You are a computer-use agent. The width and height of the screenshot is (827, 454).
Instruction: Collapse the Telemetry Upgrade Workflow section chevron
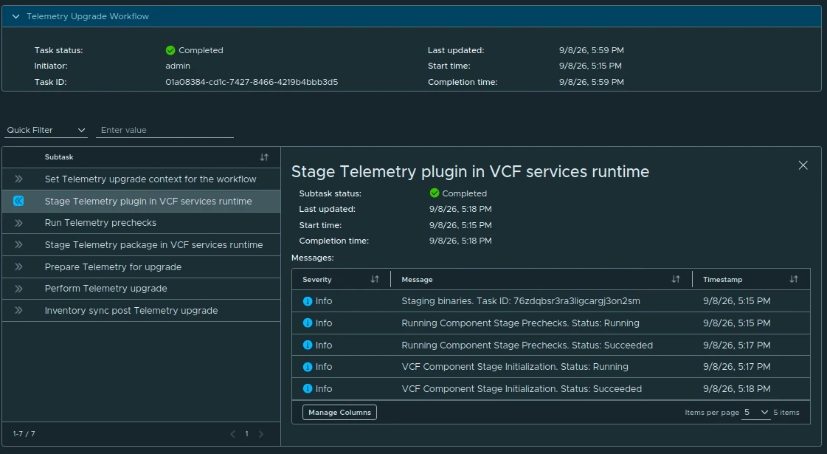pos(15,16)
